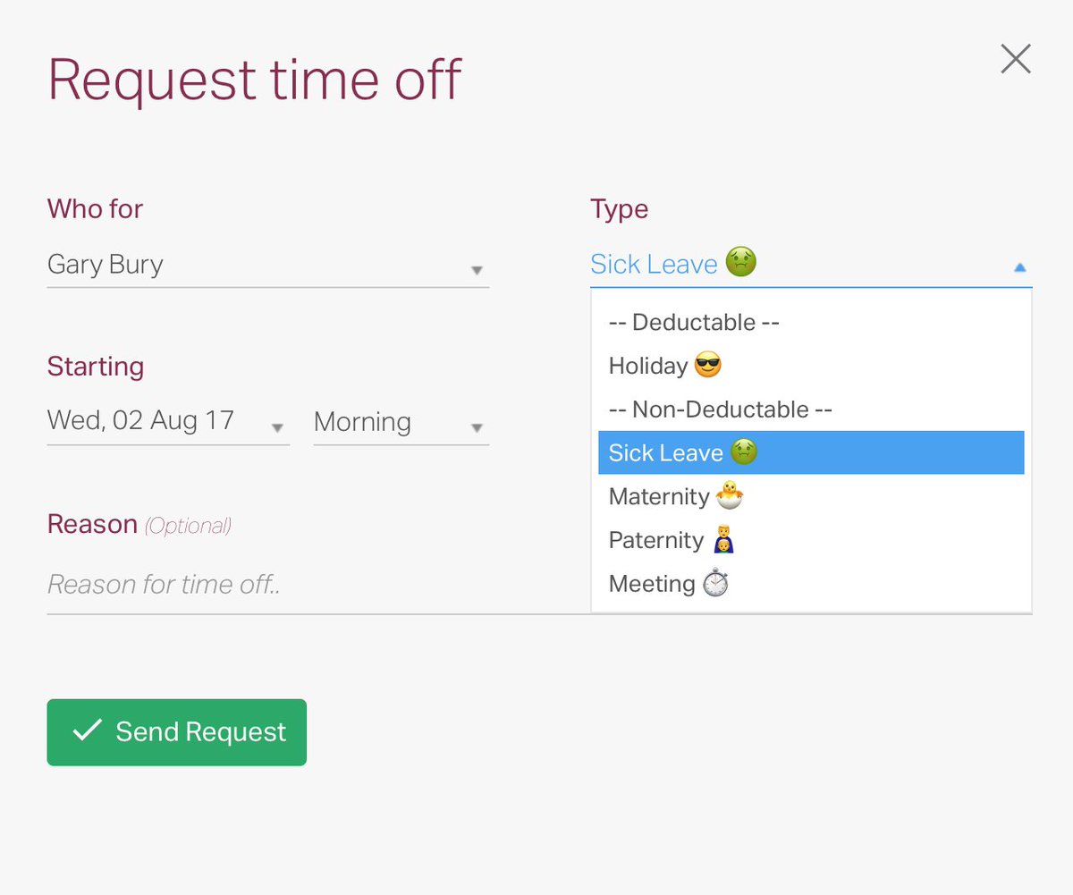1073x895 pixels.
Task: Click the hatching chick emoji beside Maternity
Action: point(729,495)
